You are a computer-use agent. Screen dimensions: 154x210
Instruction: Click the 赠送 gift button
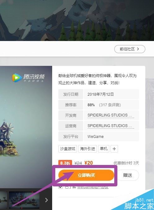click(x=128, y=175)
